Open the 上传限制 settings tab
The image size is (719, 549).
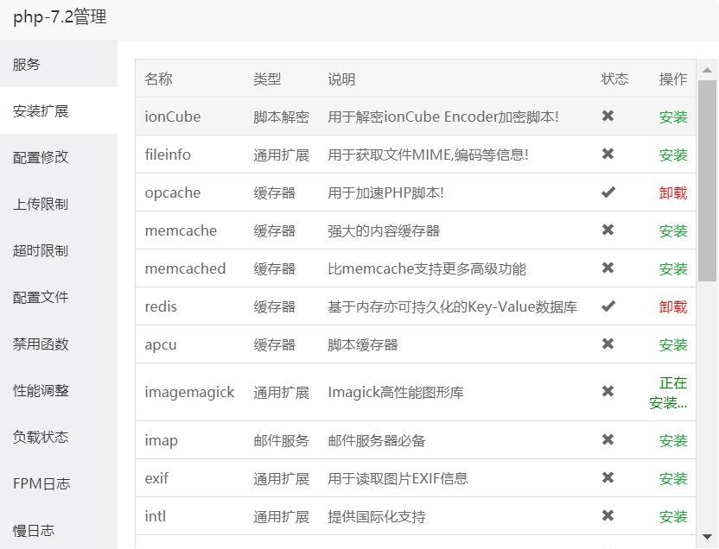(x=59, y=204)
